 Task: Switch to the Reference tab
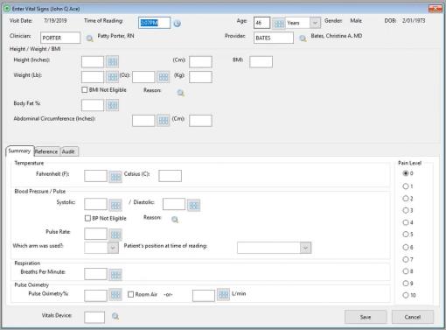pos(46,151)
